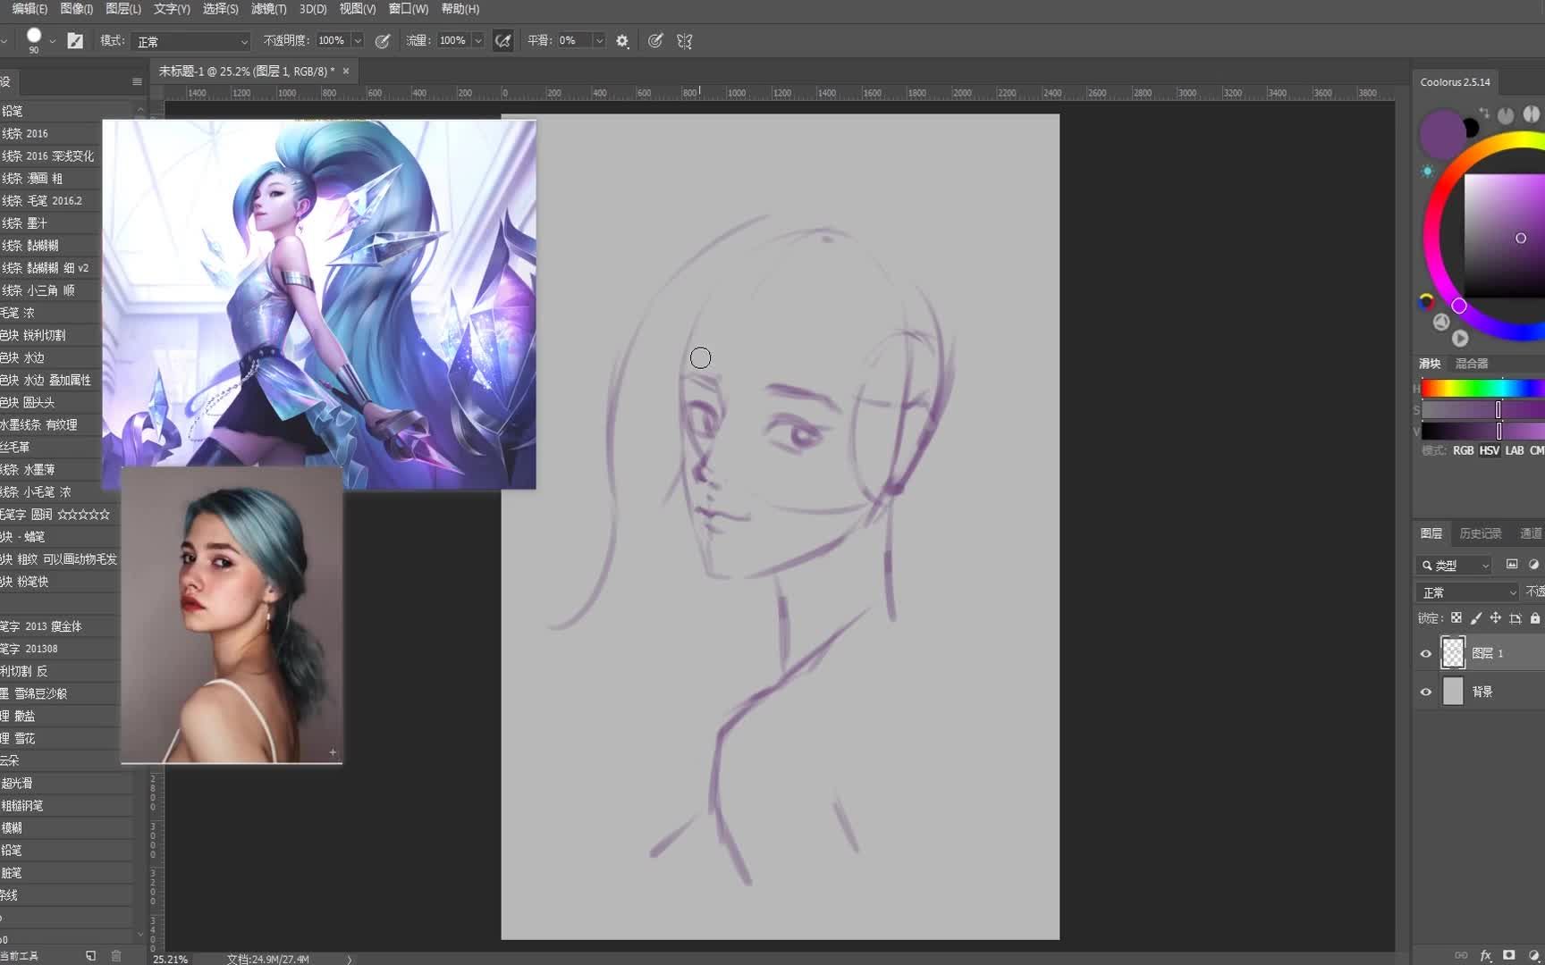Open the 窗口(W) menu
Image resolution: width=1545 pixels, height=965 pixels.
(x=408, y=9)
